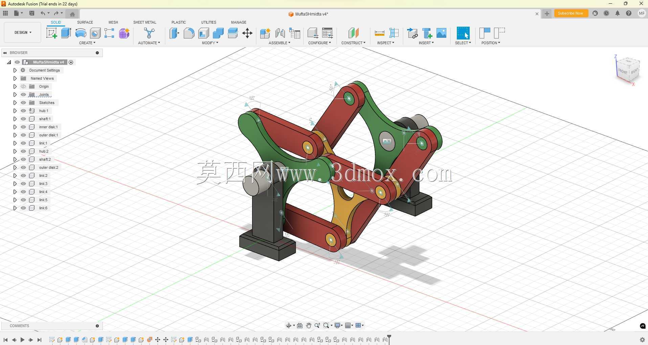The image size is (648, 345).
Task: Select the Measure tool
Action: (380, 33)
